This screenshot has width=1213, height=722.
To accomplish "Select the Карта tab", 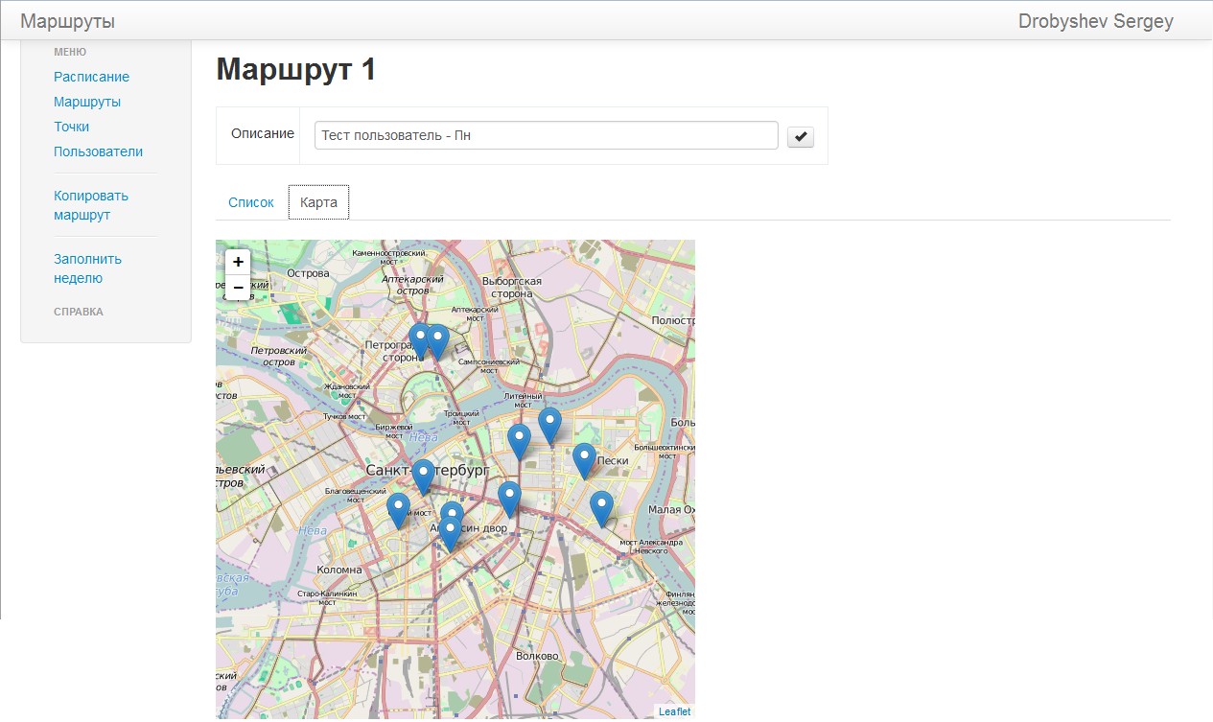I will pyautogui.click(x=318, y=202).
